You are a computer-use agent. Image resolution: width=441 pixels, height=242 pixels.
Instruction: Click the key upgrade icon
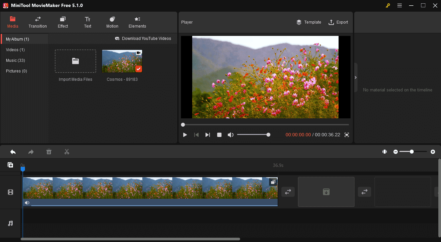pos(388,6)
